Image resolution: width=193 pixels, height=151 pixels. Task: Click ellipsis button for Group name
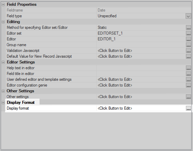click(x=188, y=45)
